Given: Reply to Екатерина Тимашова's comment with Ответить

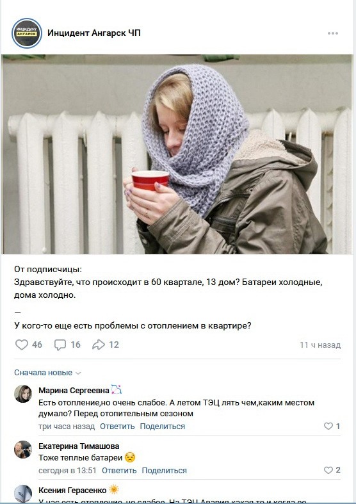Looking at the screenshot, I should point(119,471).
